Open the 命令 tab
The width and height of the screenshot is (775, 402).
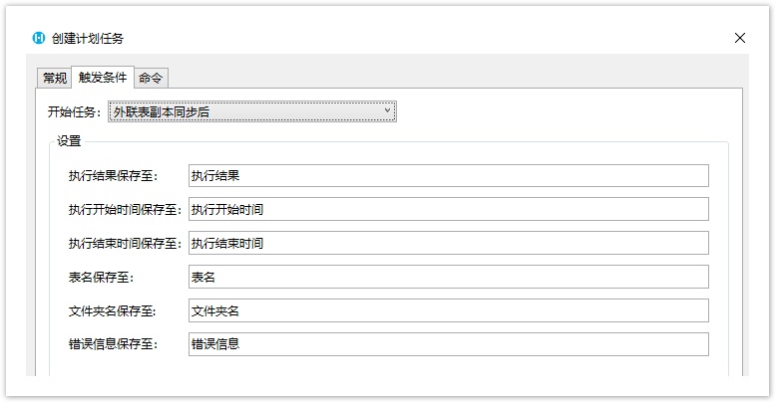coord(151,78)
